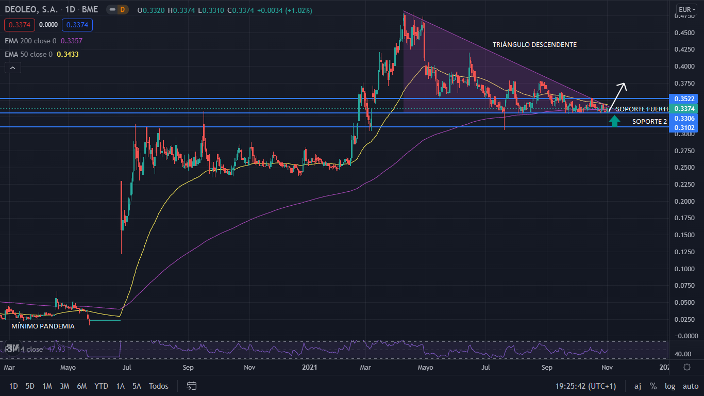The width and height of the screenshot is (704, 396).
Task: Open the go-to-date calendar icon
Action: pyautogui.click(x=192, y=386)
